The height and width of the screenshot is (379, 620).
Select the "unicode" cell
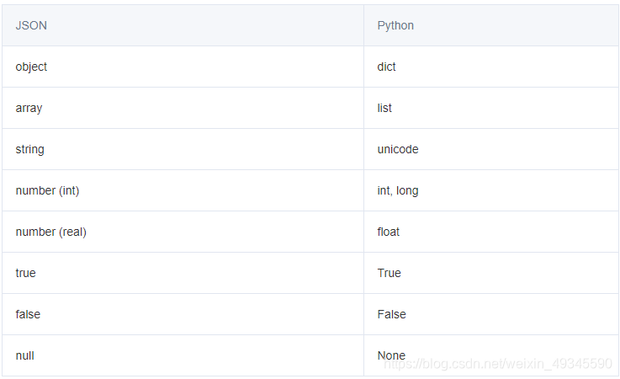tap(398, 149)
